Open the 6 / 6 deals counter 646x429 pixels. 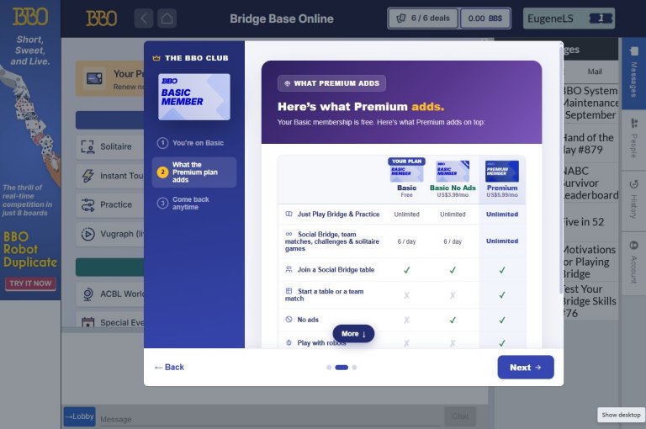click(x=423, y=19)
